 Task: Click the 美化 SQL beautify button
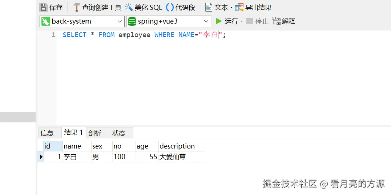click(x=144, y=7)
